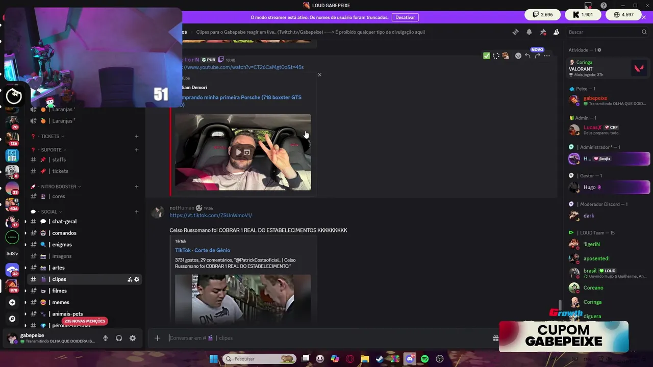Screen dimensions: 653x367
Task: Open the gift icon in message bar
Action: coord(495,338)
